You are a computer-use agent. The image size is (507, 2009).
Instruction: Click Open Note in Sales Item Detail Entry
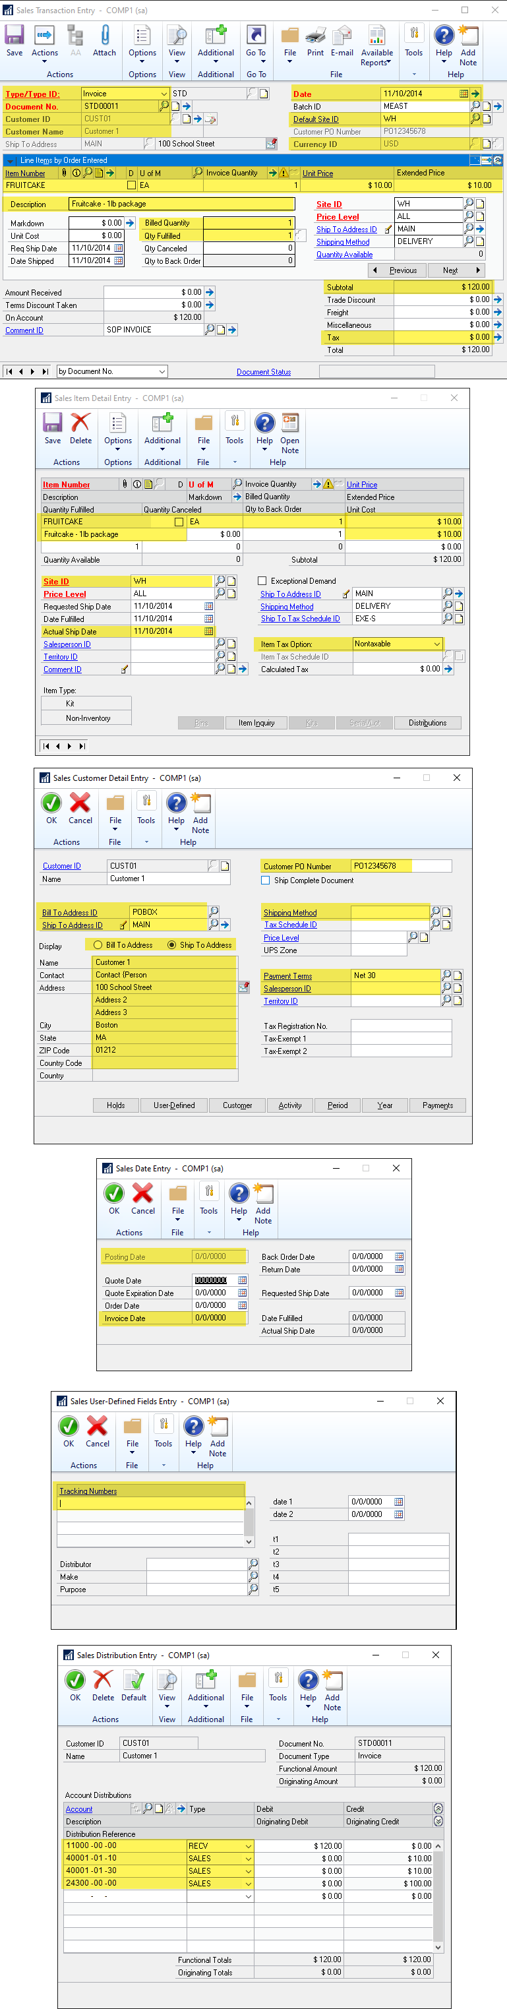coord(290,433)
